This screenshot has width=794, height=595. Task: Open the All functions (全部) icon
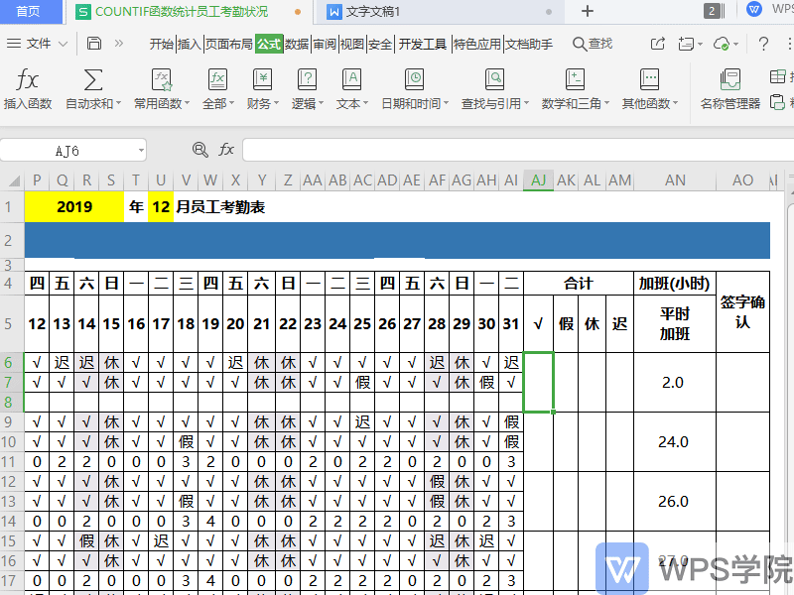pos(217,80)
